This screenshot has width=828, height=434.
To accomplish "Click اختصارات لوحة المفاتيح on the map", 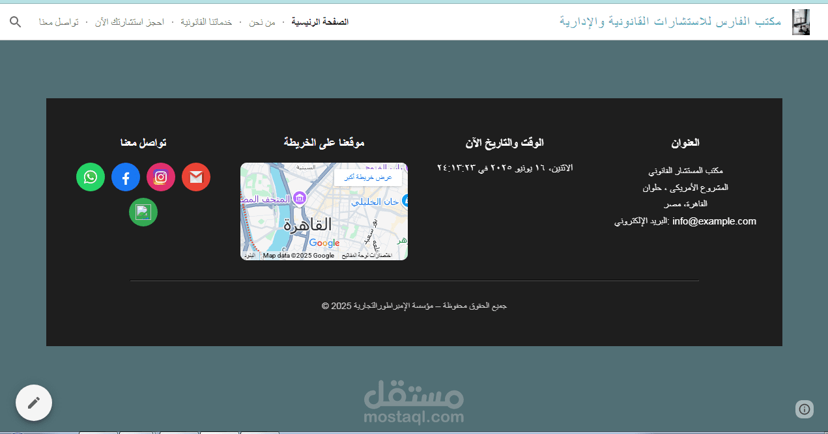I will 367,256.
